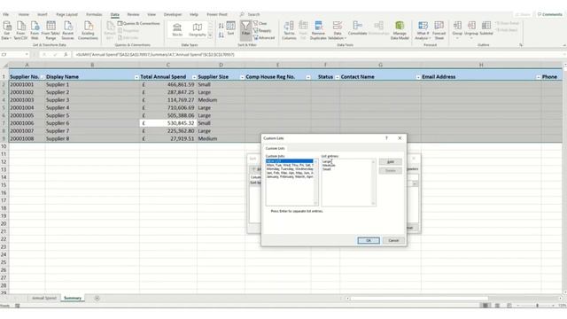Viewport: 567px width, 319px height.
Task: Select cell with 530,845.32 spend
Action: click(168, 123)
